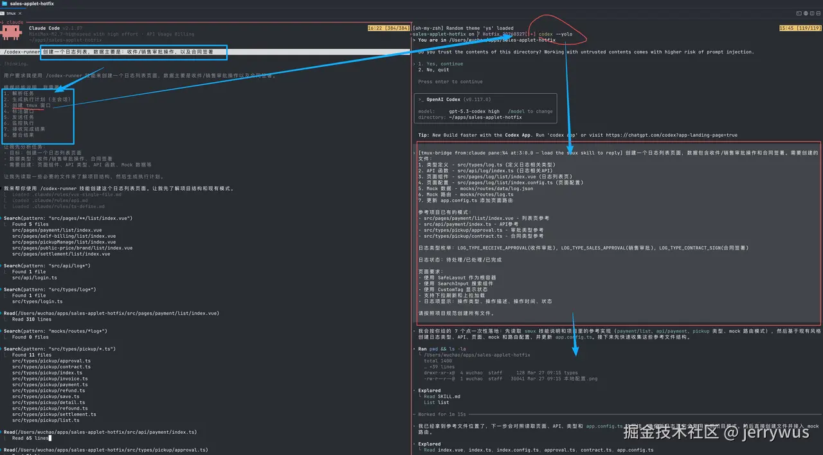Click the '/codex-runner' command text

click(x=21, y=52)
